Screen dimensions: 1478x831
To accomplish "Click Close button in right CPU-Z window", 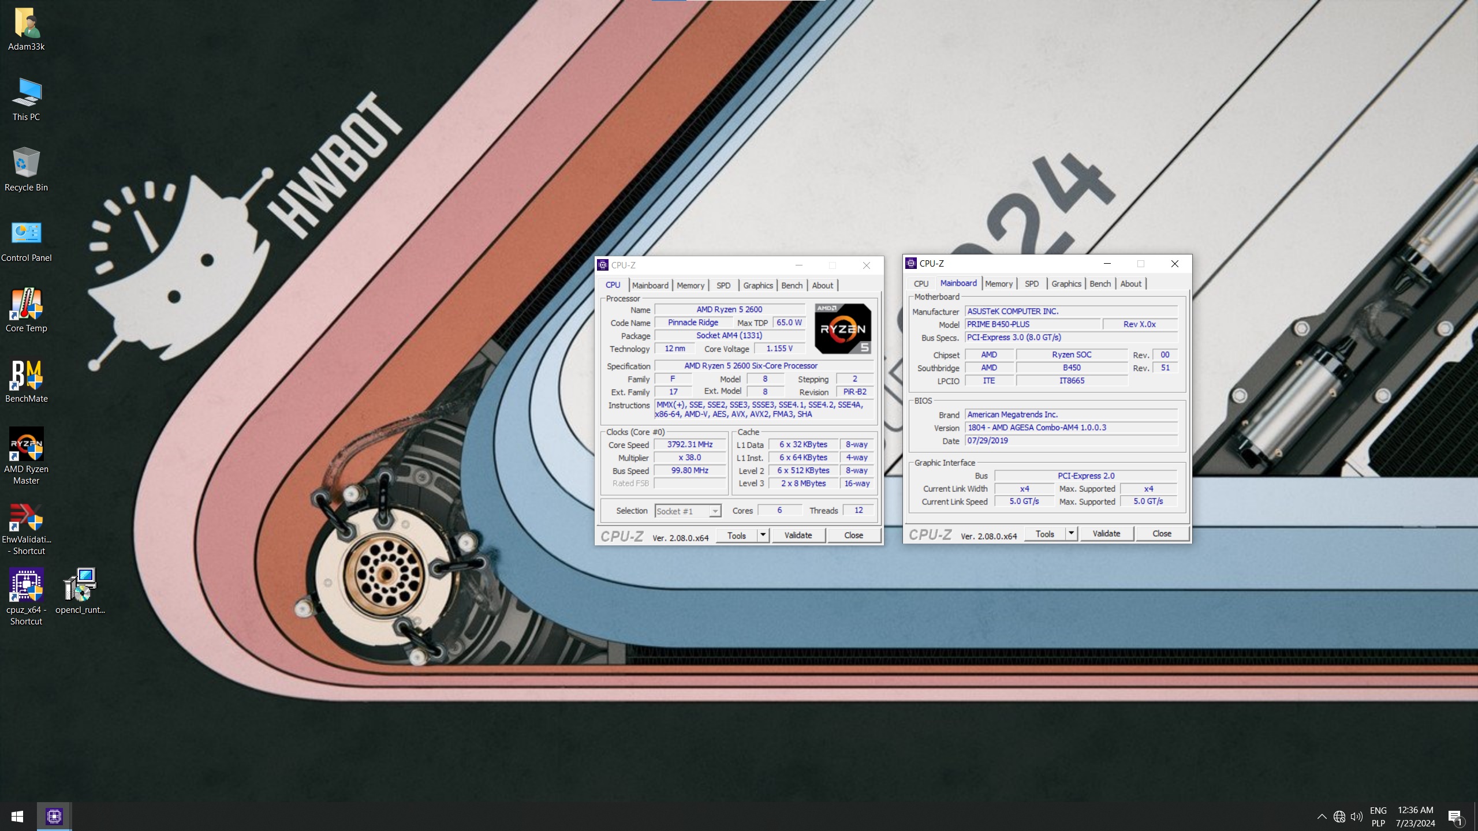I will (x=1162, y=534).
